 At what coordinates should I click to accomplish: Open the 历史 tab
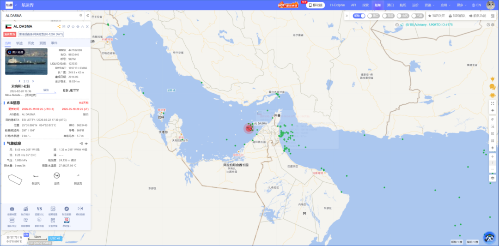31,43
